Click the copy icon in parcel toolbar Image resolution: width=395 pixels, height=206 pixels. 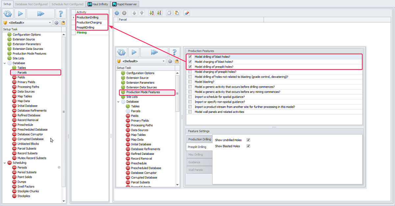point(169,13)
